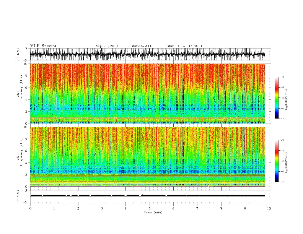Click the ch.2 'log(PSD)(V²/Hz)' colorbar label
This screenshot has width=303, height=234.
286,163
